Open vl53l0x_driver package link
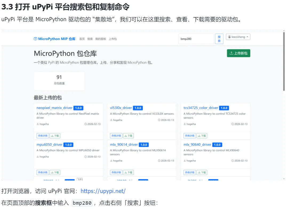The width and height of the screenshot is (288, 210). tap(121, 108)
